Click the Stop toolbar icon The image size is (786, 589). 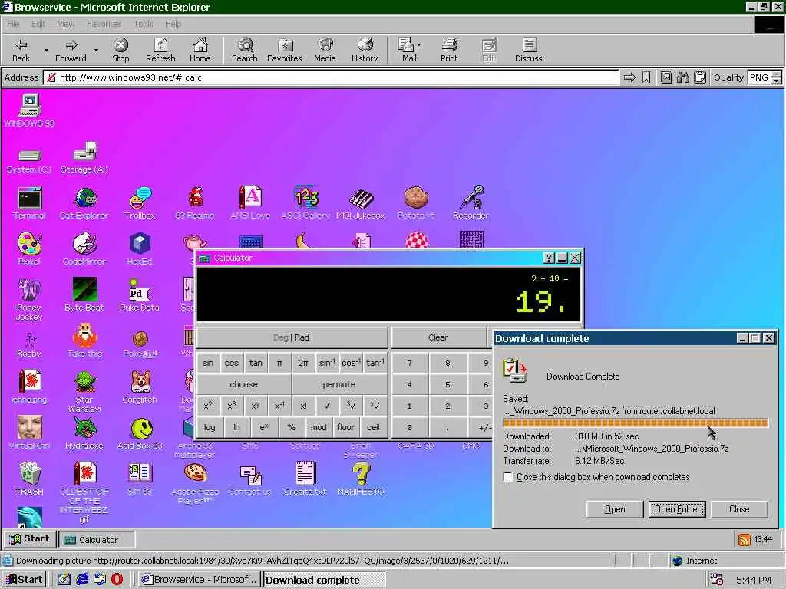[121, 50]
